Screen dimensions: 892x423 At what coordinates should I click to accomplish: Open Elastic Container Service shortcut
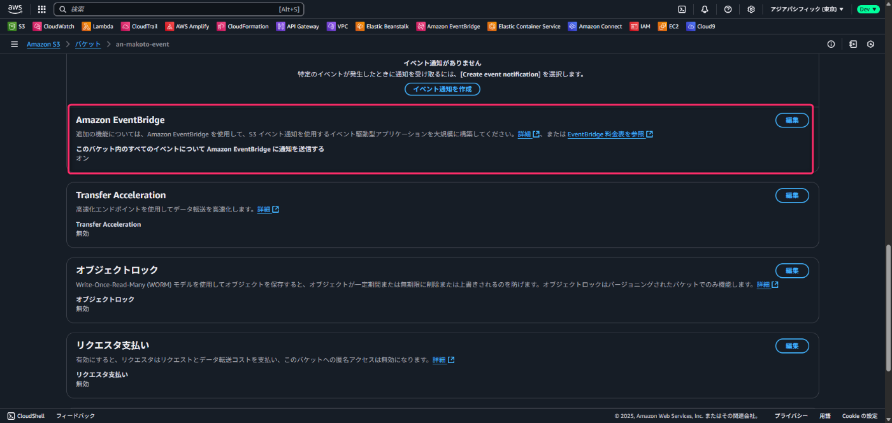coord(524,27)
